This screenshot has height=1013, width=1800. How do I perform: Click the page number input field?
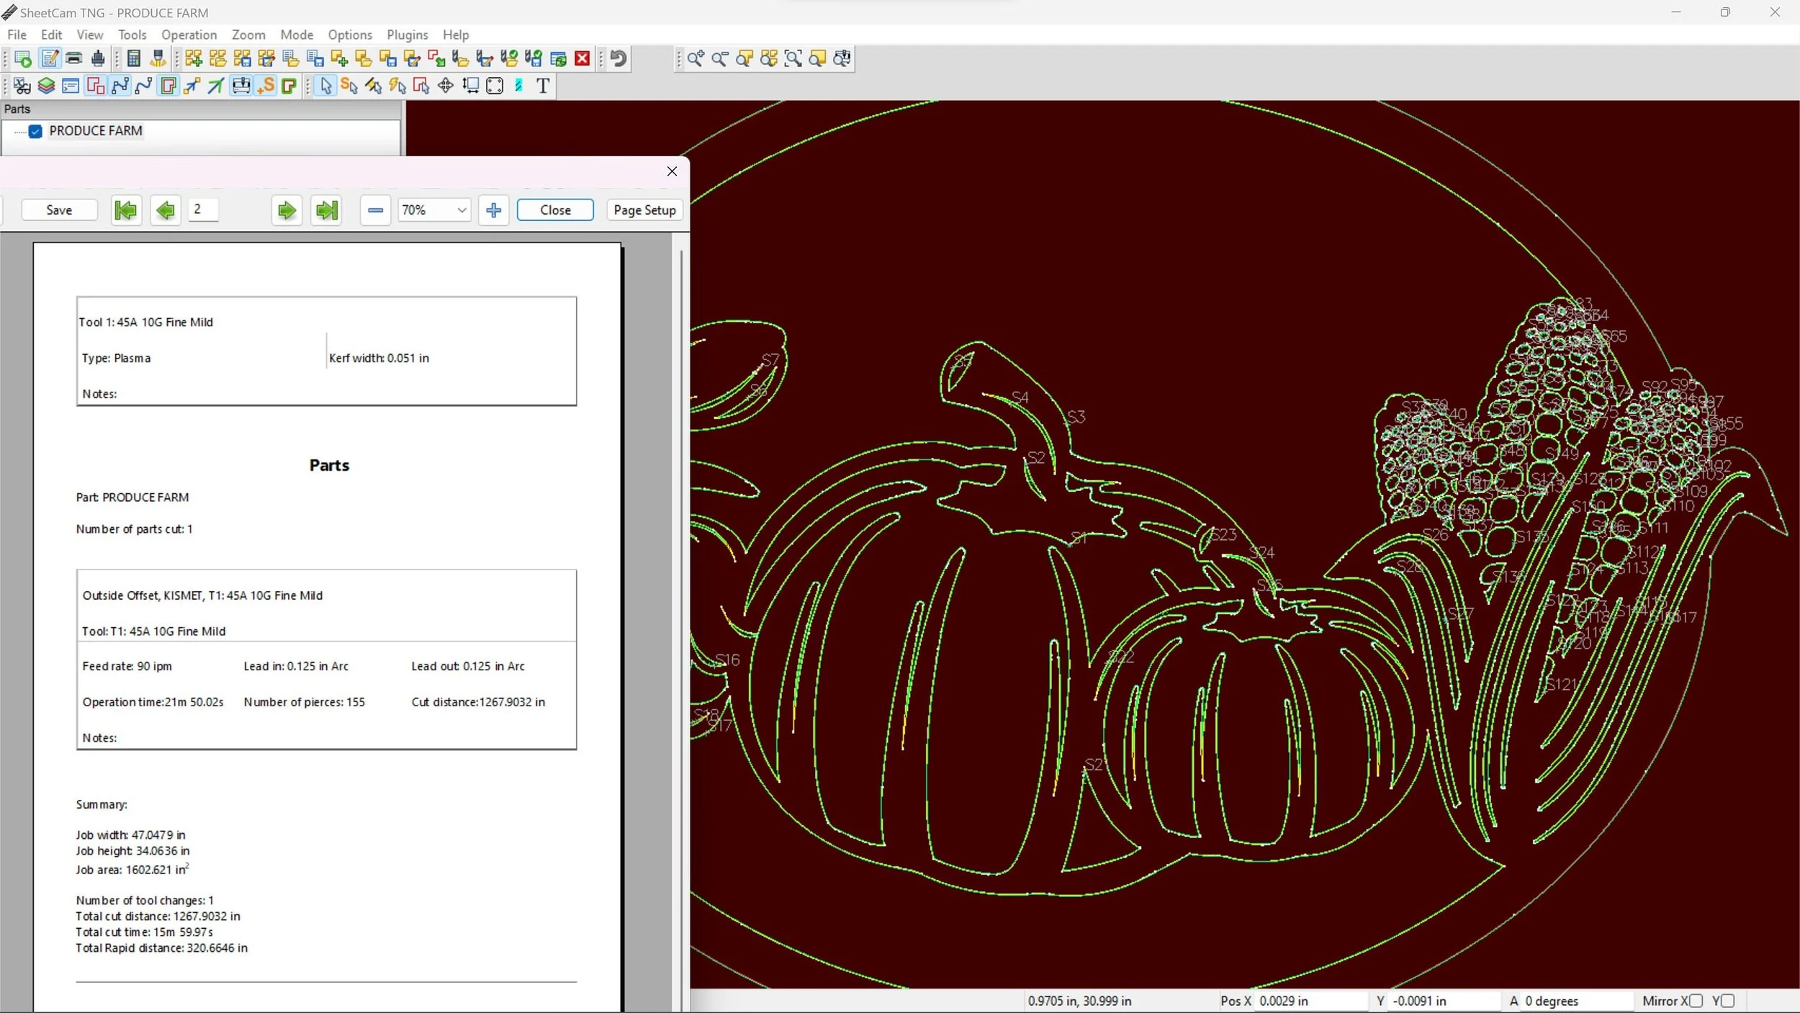(203, 210)
